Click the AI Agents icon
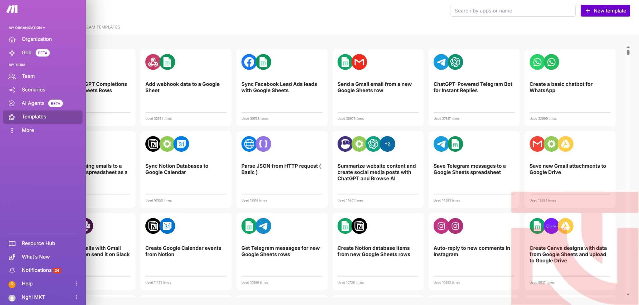The height and width of the screenshot is (305, 639). point(12,103)
